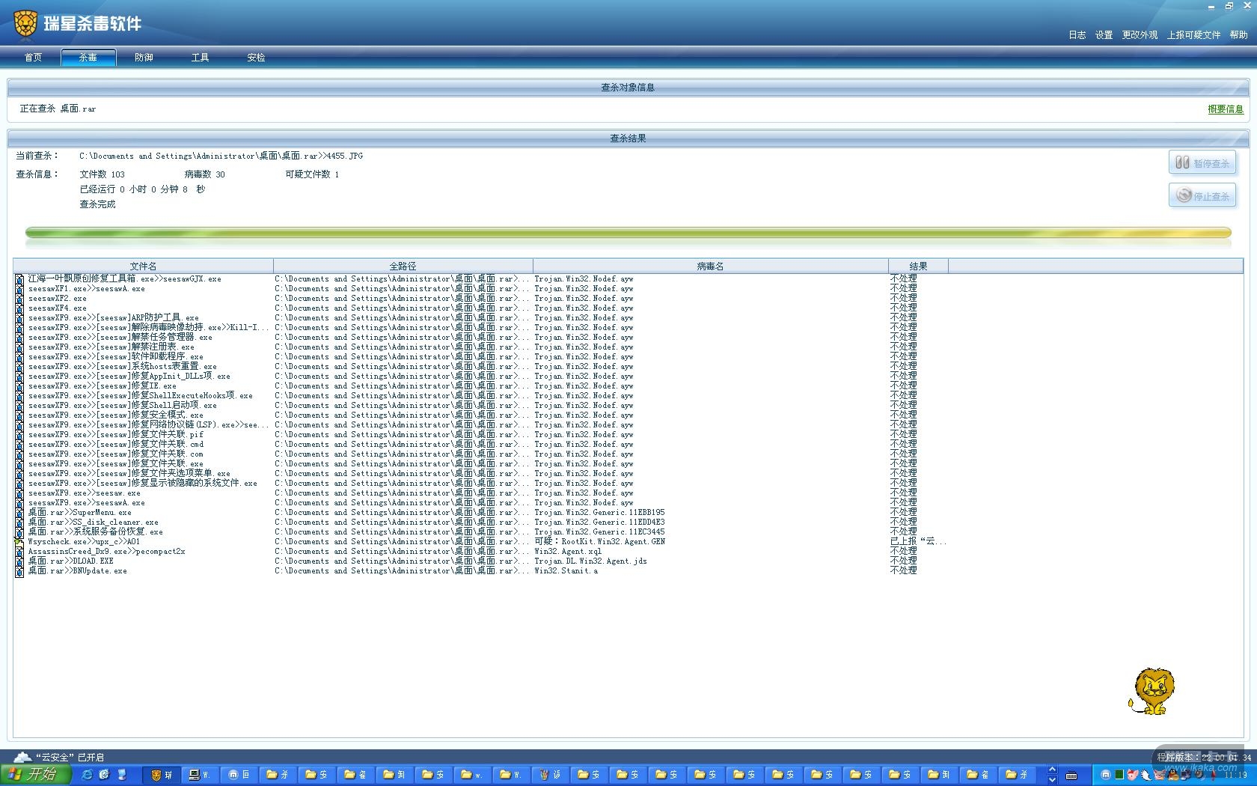Screen dimensions: 1257x786
Task: Switch to the 首页 tab
Action: click(33, 58)
